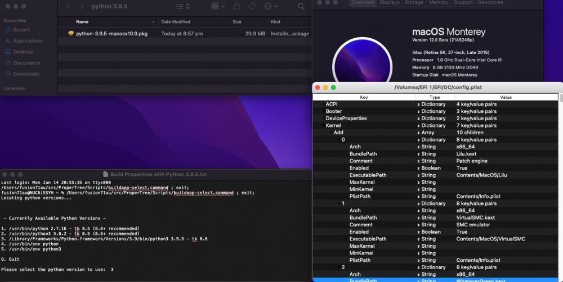Click 'Q. Quit' line in terminal

(10, 259)
